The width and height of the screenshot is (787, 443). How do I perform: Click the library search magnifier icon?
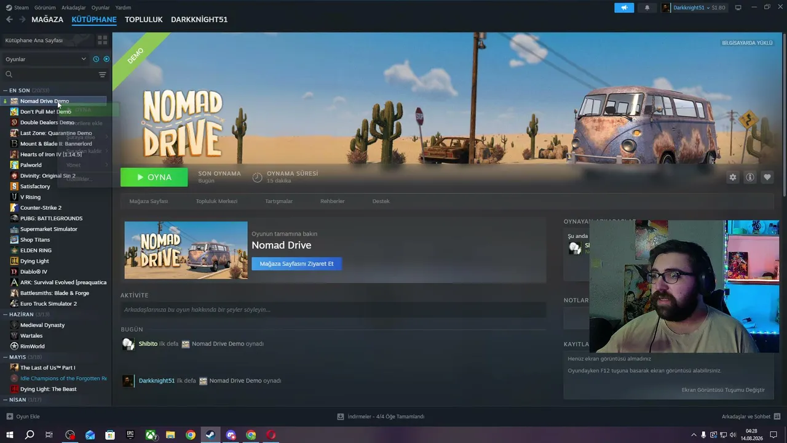pyautogui.click(x=9, y=74)
